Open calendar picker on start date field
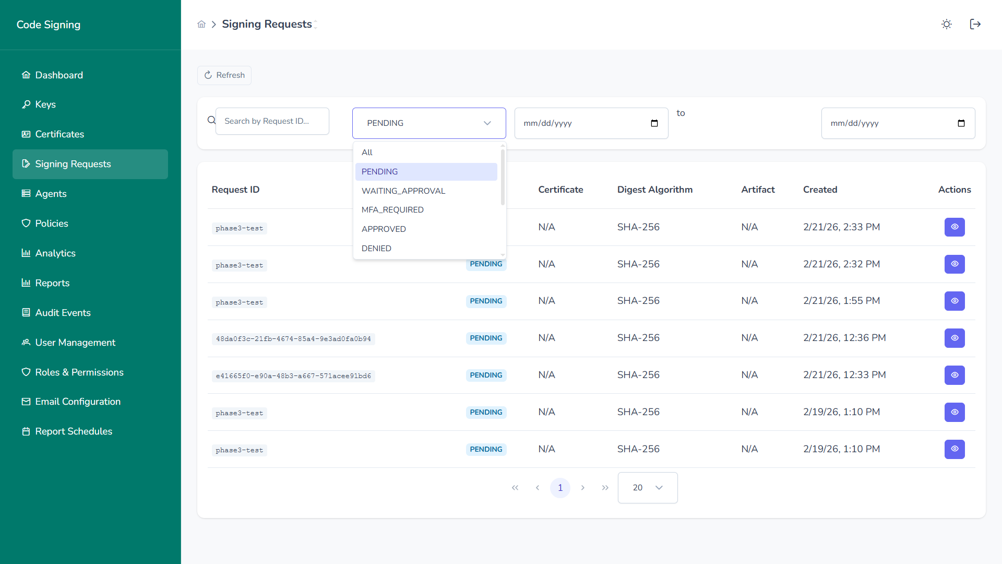The image size is (1002, 564). [x=654, y=123]
